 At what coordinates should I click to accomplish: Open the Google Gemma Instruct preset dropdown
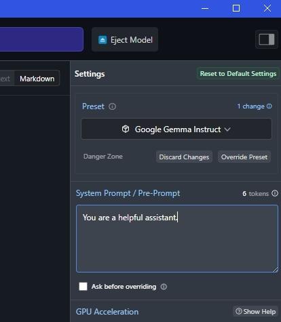[x=176, y=129]
